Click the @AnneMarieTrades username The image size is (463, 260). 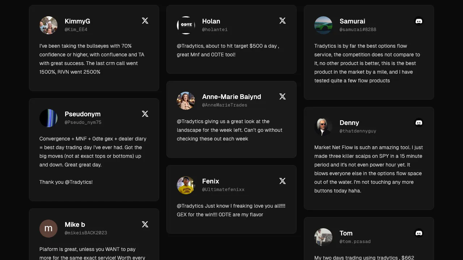pyautogui.click(x=225, y=105)
